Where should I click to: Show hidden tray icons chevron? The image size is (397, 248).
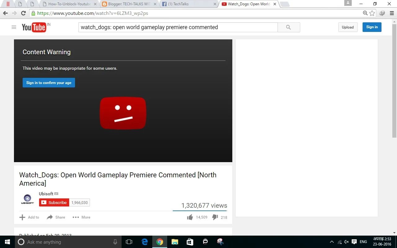[x=332, y=242]
